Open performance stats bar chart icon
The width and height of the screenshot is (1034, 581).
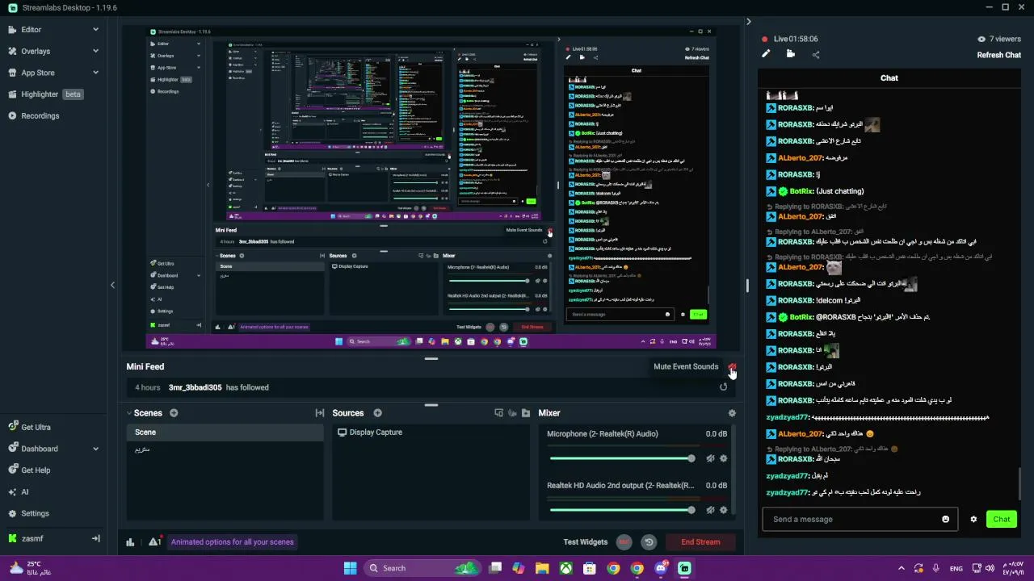[x=130, y=542]
